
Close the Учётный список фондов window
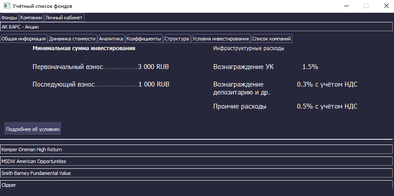coord(386,6)
